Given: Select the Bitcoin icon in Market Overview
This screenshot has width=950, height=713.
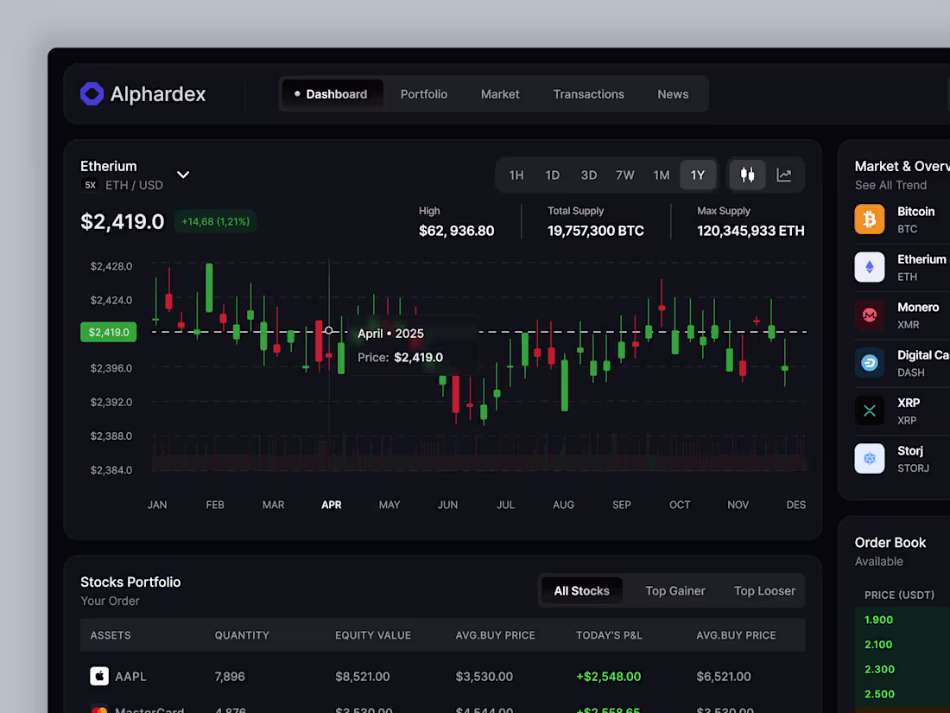Looking at the screenshot, I should tap(869, 220).
